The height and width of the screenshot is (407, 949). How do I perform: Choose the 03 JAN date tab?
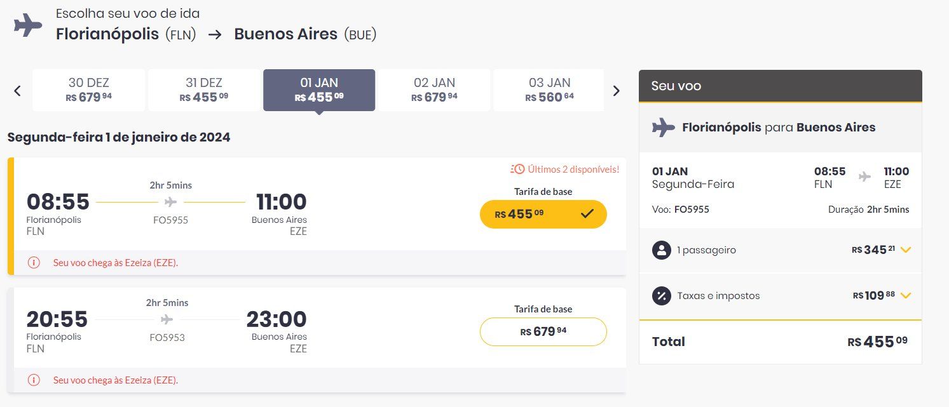(x=549, y=90)
